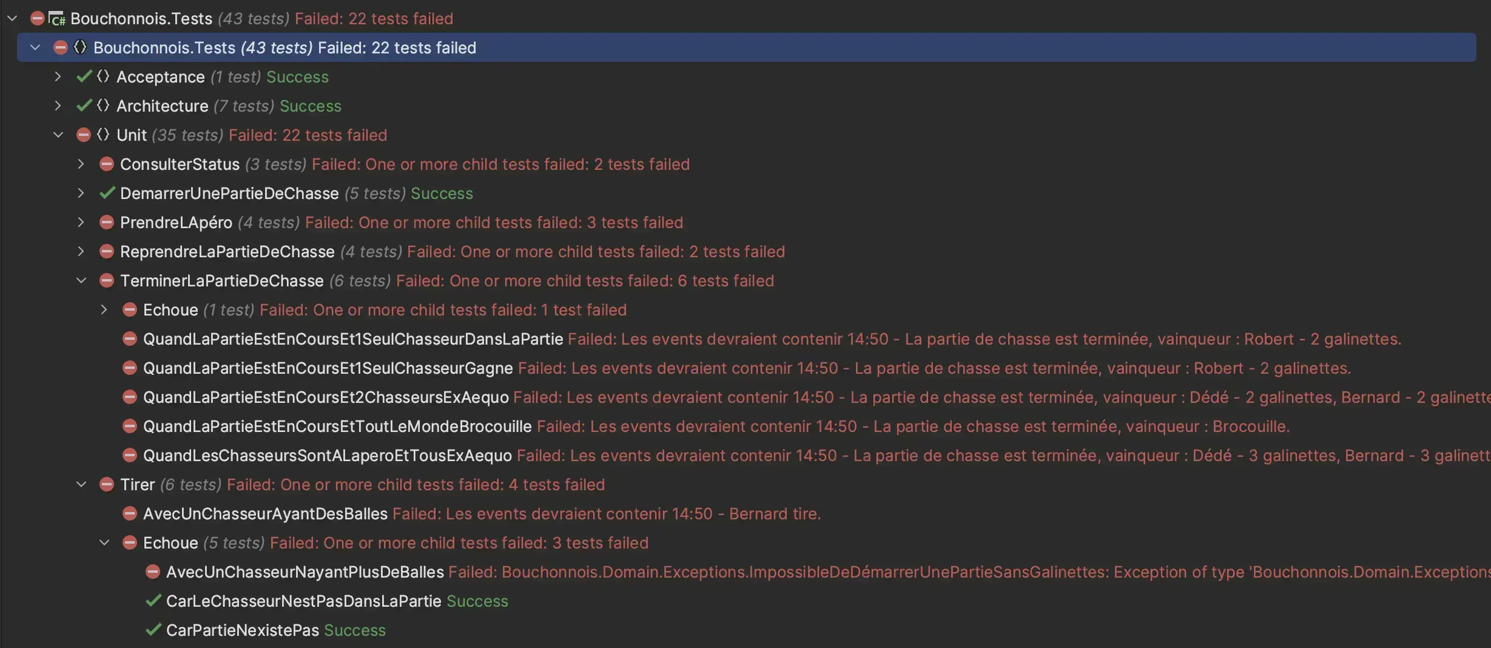
Task: Select the CarLeChasseurNestPasDansLaPartie test
Action: tap(303, 601)
